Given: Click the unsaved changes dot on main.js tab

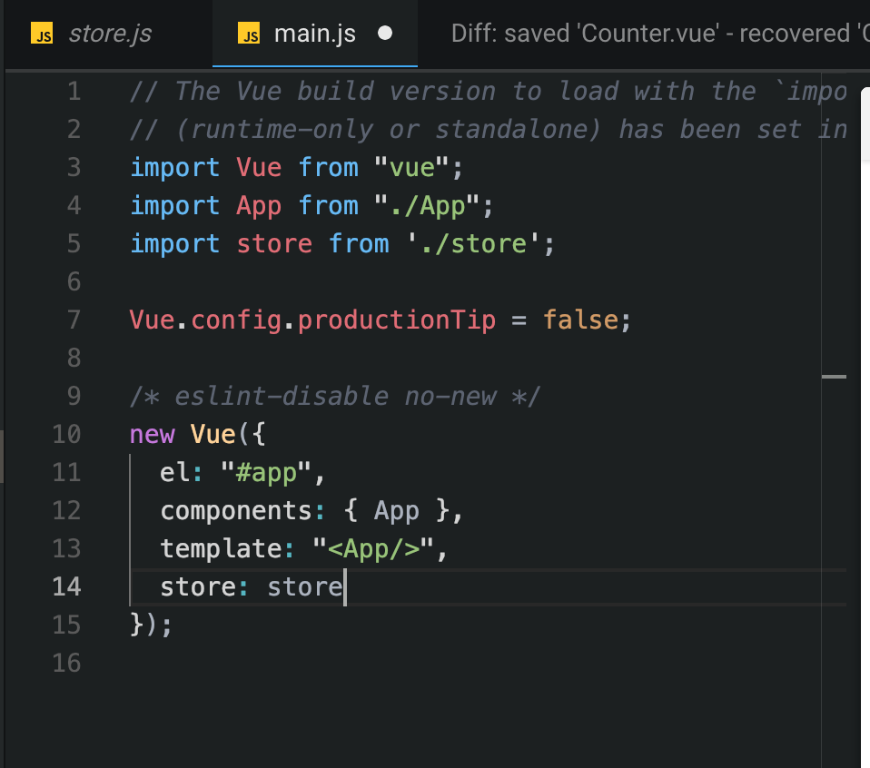Looking at the screenshot, I should coord(385,34).
